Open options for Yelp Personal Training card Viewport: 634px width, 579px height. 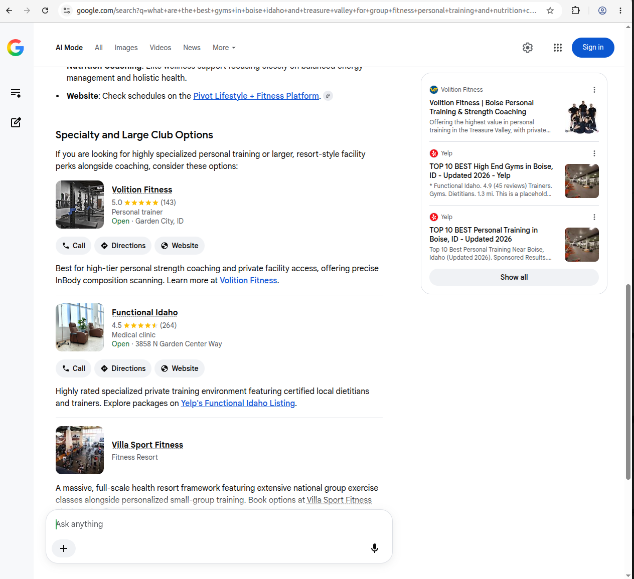(594, 217)
